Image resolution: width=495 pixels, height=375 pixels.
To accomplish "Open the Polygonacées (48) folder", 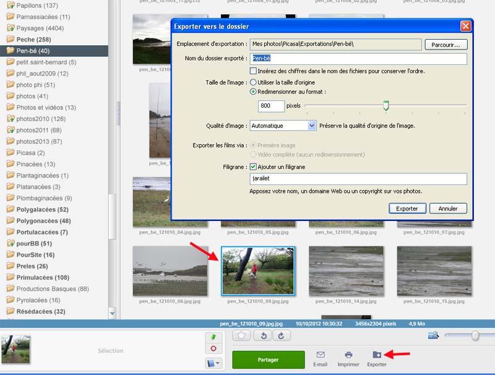I will tap(43, 221).
